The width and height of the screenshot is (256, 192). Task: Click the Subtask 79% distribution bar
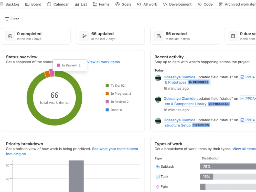click(x=228, y=166)
